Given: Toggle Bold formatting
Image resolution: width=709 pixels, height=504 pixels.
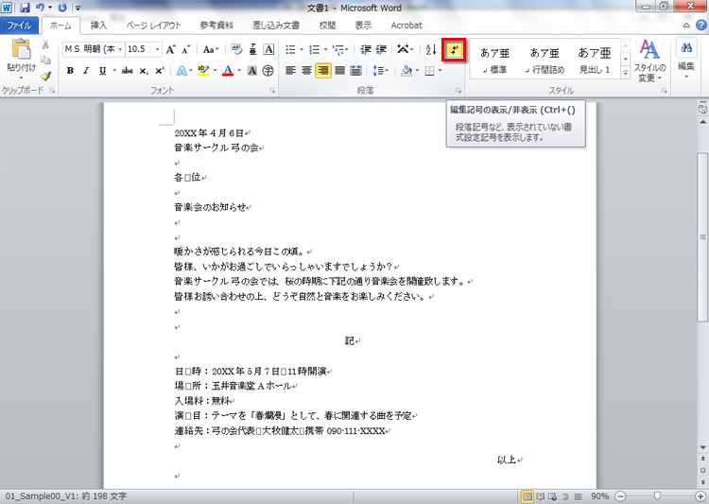Looking at the screenshot, I should (70, 71).
